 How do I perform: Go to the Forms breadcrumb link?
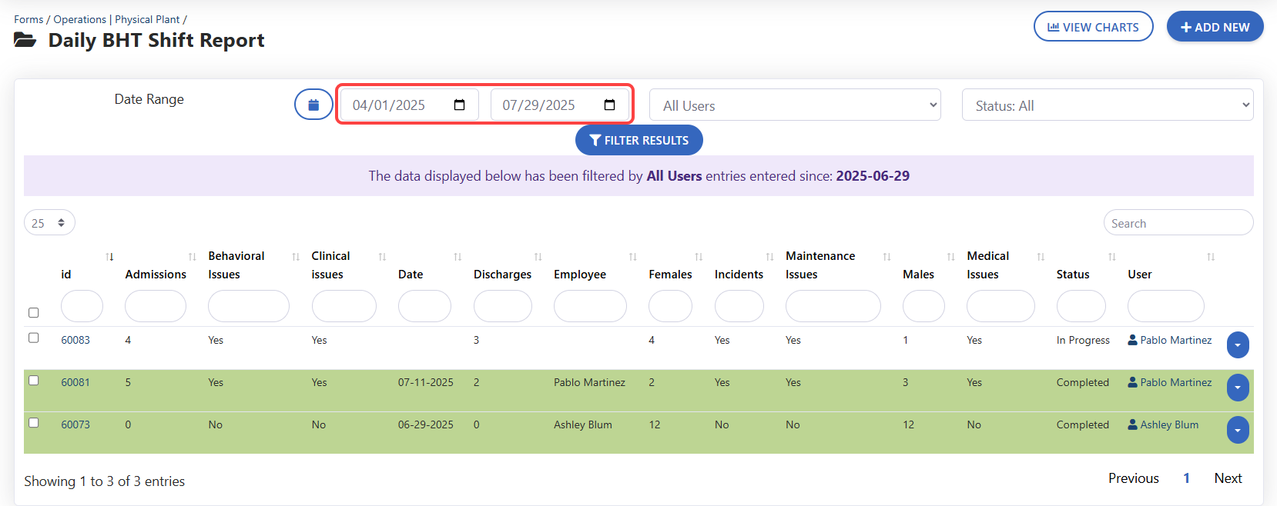[x=28, y=19]
